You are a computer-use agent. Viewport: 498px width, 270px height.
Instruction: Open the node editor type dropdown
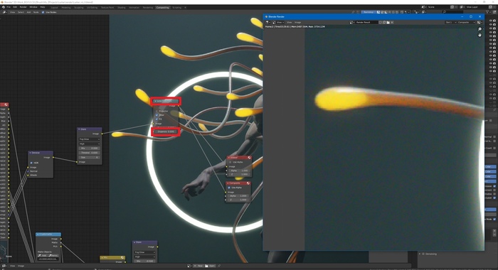tap(4, 12)
